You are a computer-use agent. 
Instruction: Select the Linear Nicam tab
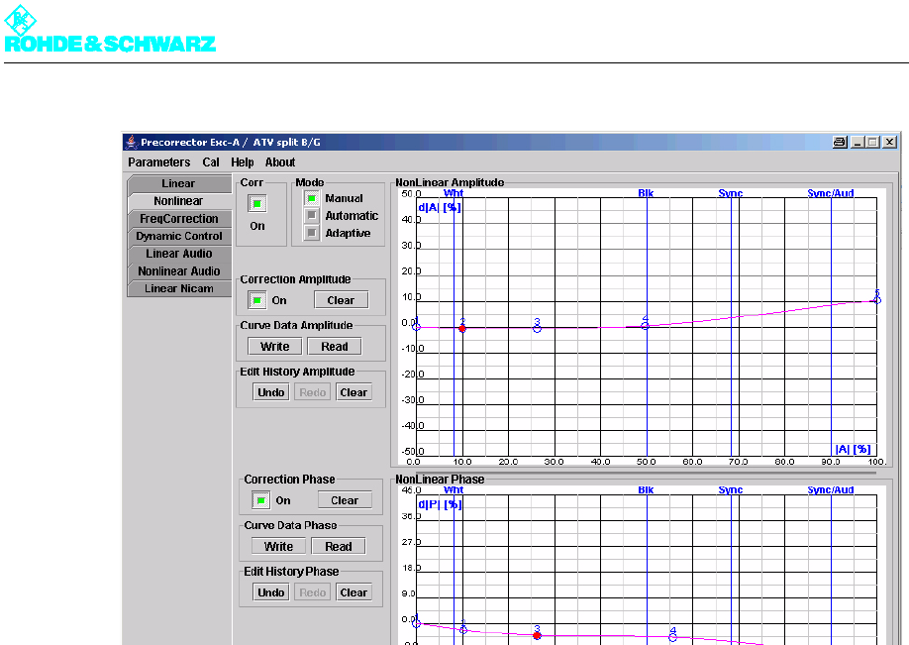[x=178, y=288]
